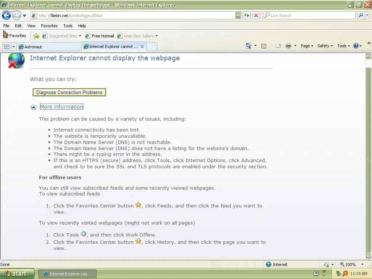
Task: Minimize the Internet Explorer window
Action: point(350,4)
